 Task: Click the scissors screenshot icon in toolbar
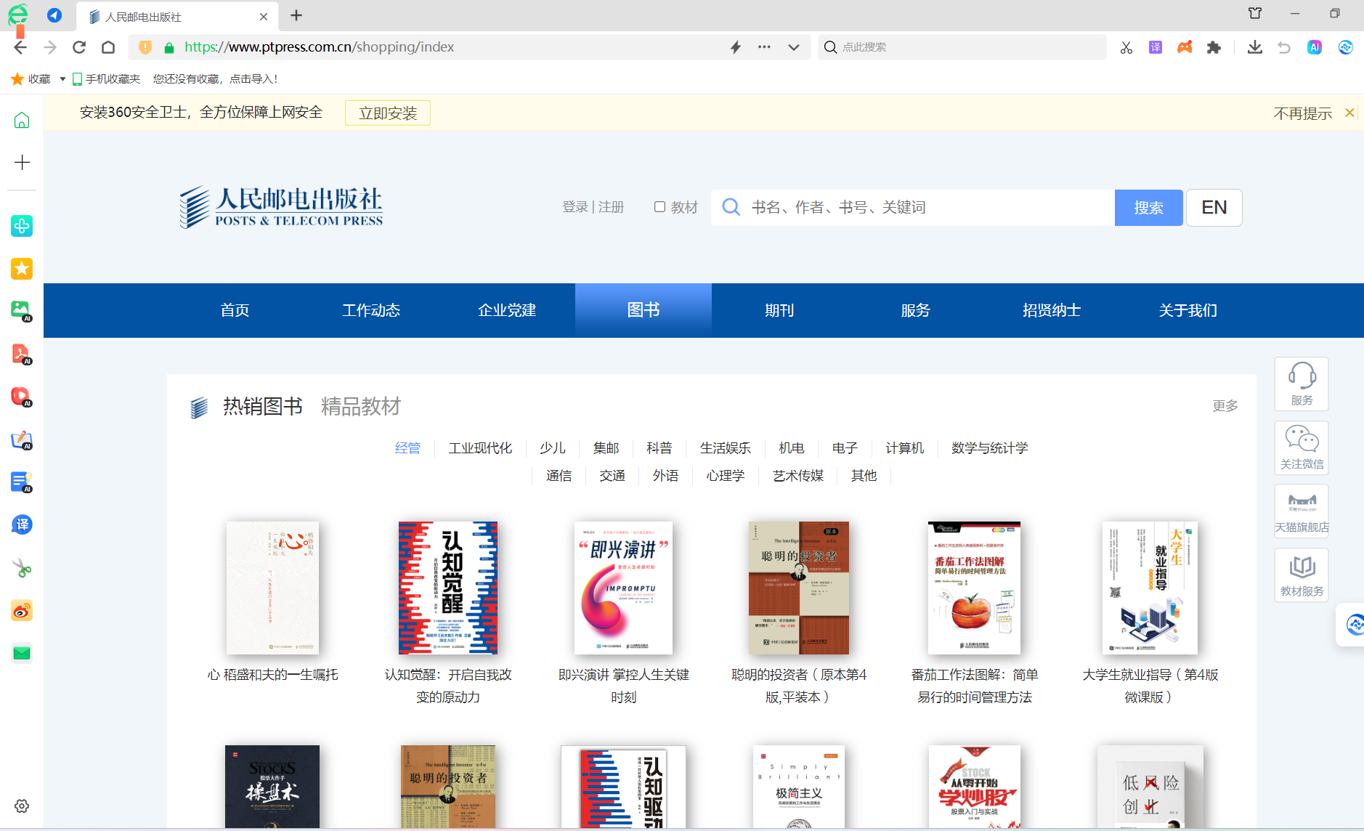click(1126, 47)
